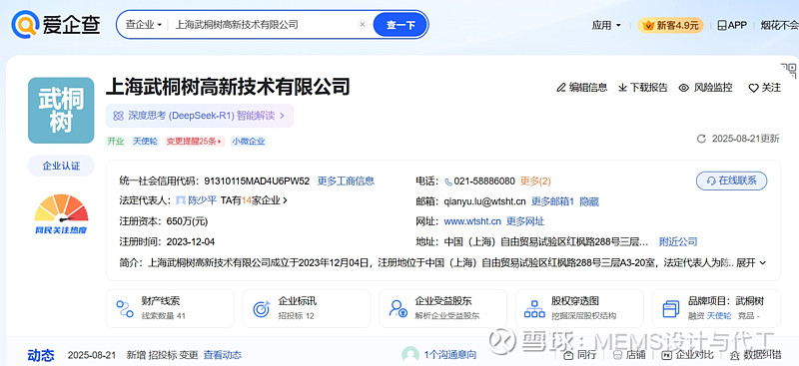Open the 应用 dropdown menu
799x366 pixels.
coord(606,25)
